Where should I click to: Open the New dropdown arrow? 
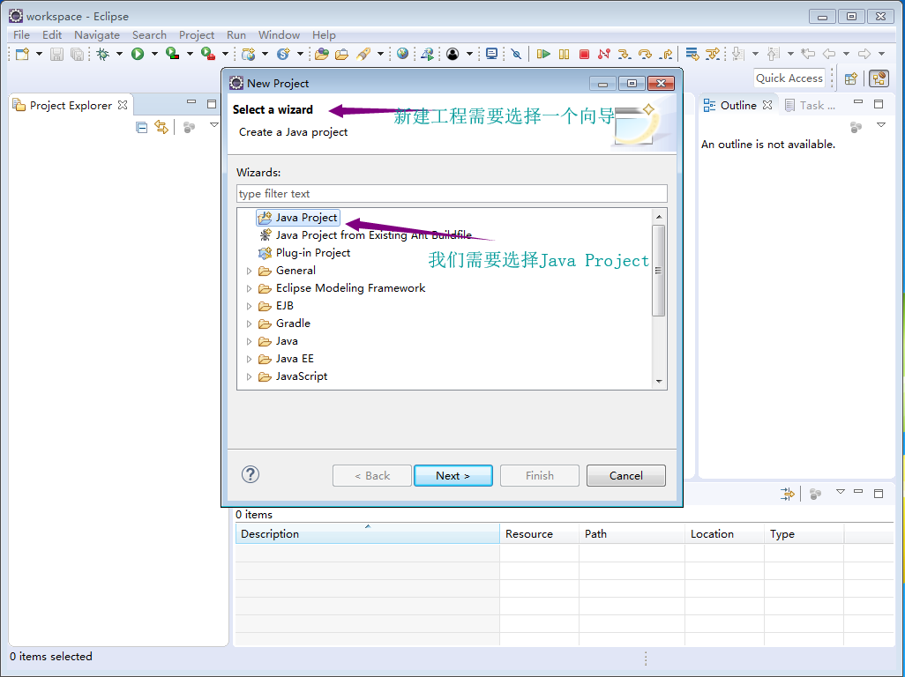pos(39,54)
